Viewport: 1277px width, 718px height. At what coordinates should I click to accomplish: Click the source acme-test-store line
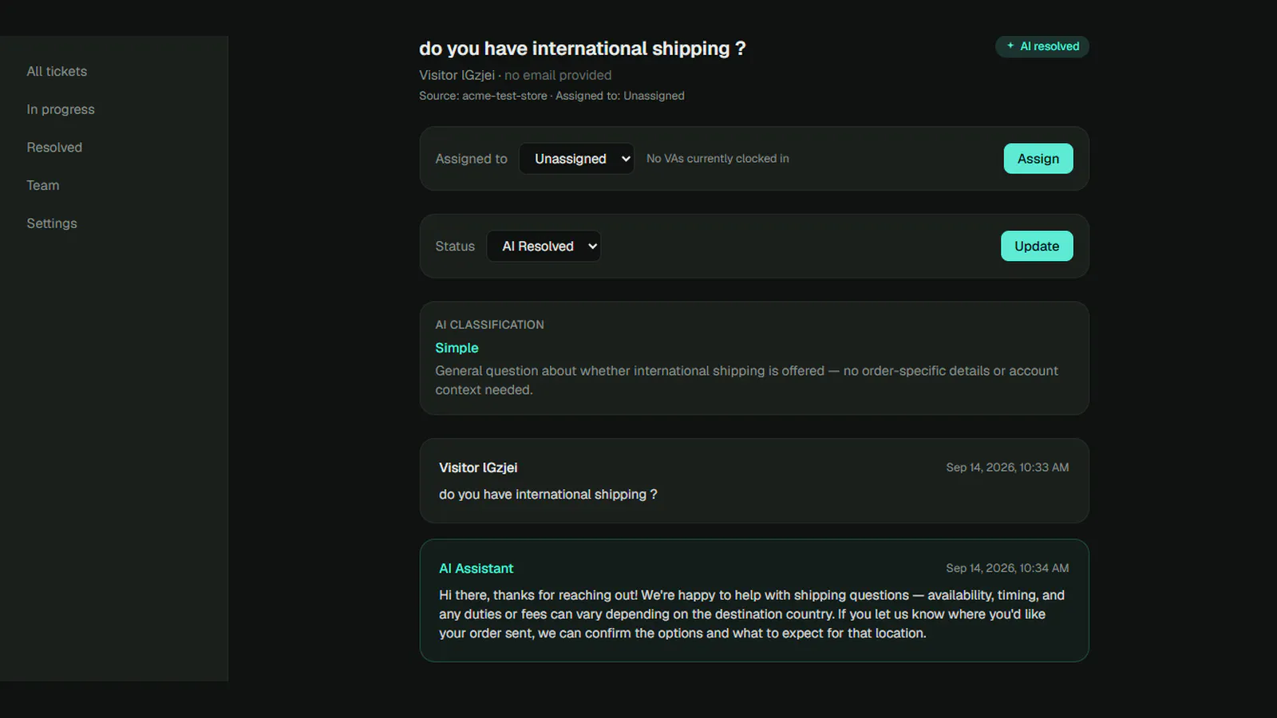(552, 96)
